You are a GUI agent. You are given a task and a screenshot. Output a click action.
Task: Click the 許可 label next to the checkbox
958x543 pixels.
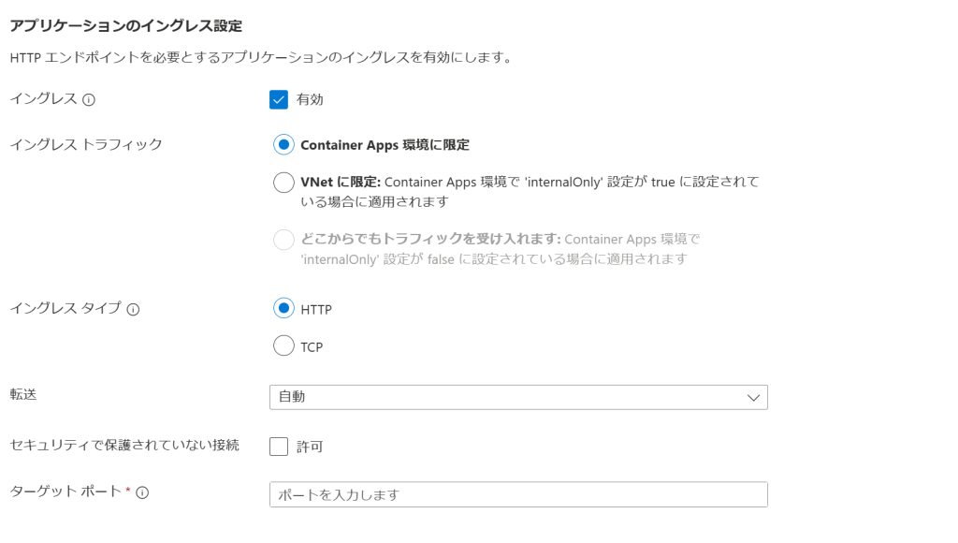pyautogui.click(x=310, y=447)
